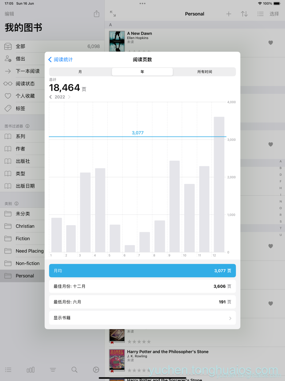Open 出版日期 filter
The width and height of the screenshot is (285, 381).
click(22, 186)
